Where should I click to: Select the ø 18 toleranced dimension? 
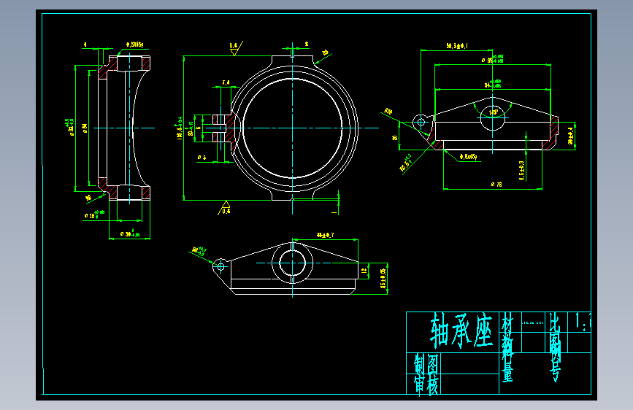(x=94, y=214)
